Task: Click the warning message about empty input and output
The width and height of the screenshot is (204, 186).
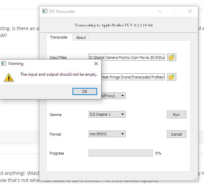Action: coord(59,74)
